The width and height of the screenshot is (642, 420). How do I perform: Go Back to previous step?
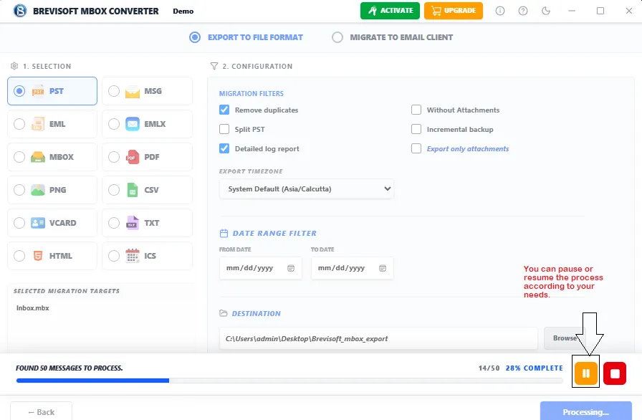pos(42,411)
